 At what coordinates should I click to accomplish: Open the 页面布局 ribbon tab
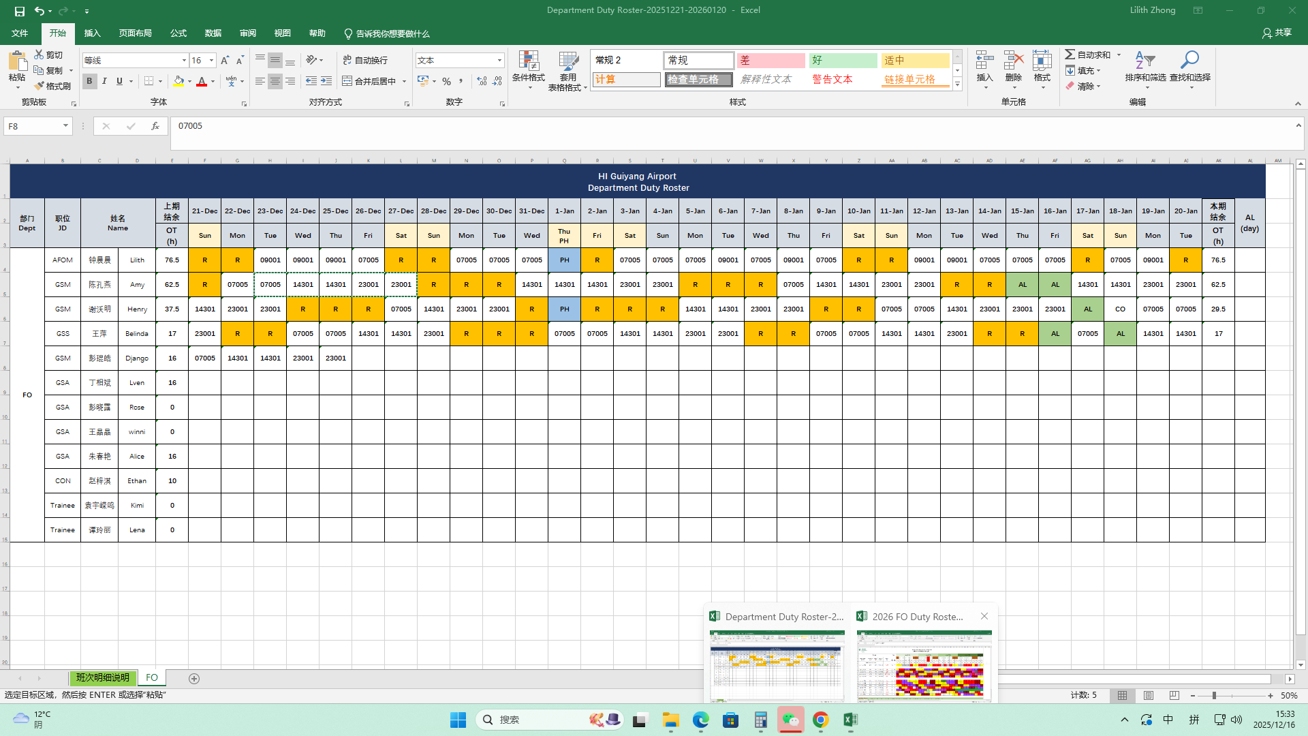pyautogui.click(x=135, y=33)
